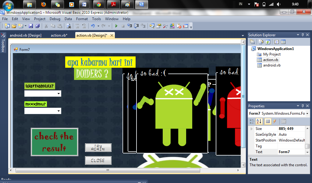Click the Stop Debugging square icon
This screenshot has height=183, width=312.
[123, 26]
